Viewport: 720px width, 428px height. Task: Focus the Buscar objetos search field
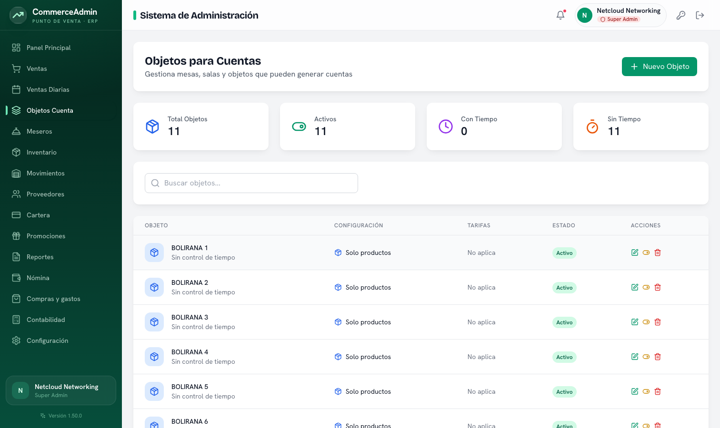[251, 183]
